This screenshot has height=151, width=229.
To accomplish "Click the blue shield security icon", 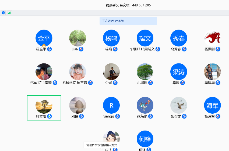I will pyautogui.click(x=3, y=13).
